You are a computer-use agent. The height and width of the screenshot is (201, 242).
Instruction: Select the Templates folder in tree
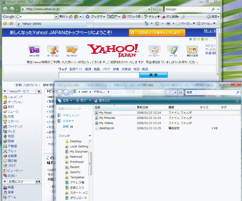[x=77, y=177]
